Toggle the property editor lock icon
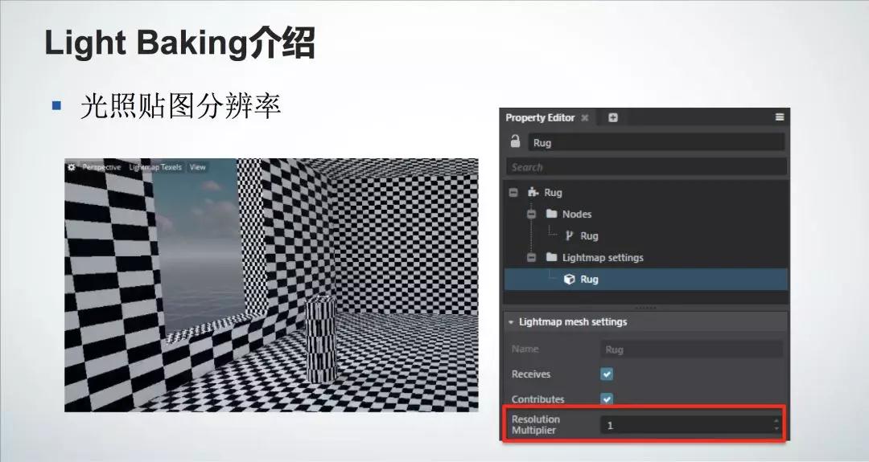 [516, 141]
